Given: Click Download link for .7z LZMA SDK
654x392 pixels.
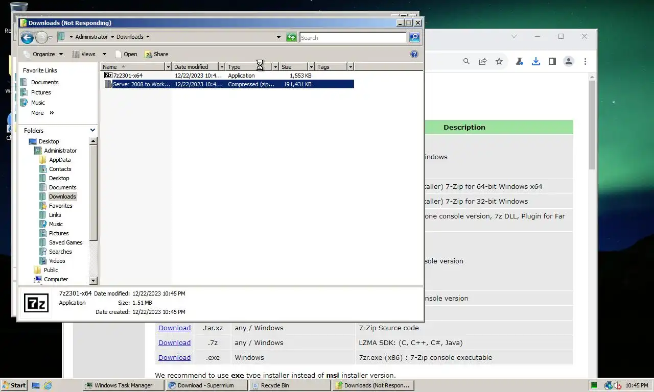Looking at the screenshot, I should click(174, 342).
